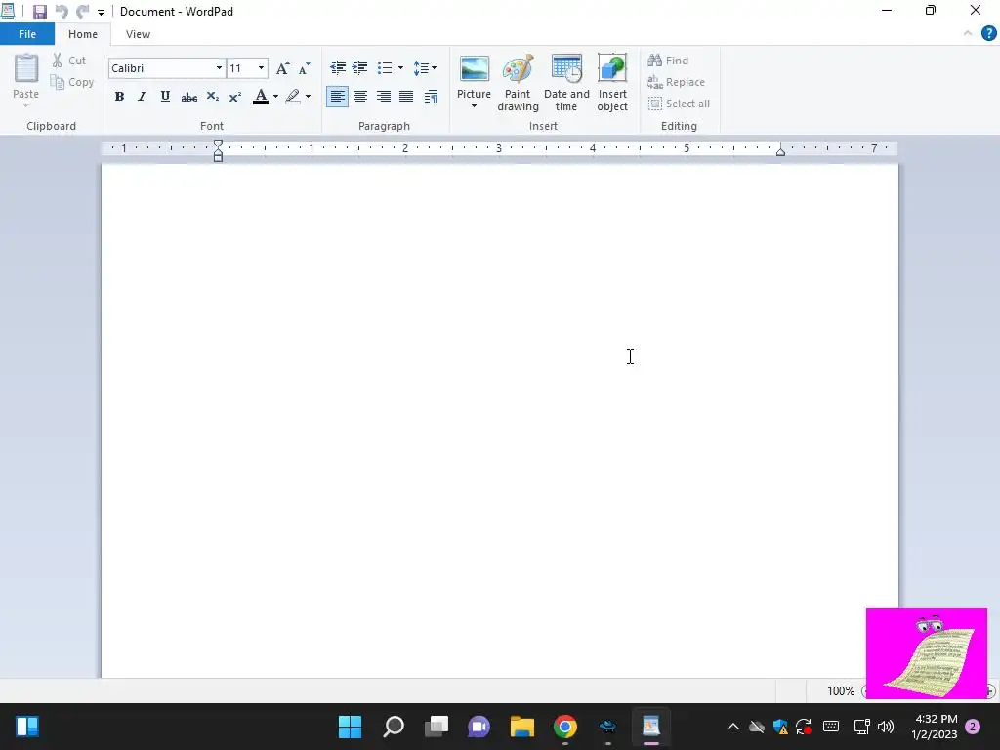
Task: Open the Widgets icon on the taskbar
Action: [x=27, y=727]
